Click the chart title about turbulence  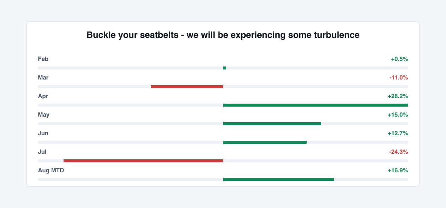(223, 35)
